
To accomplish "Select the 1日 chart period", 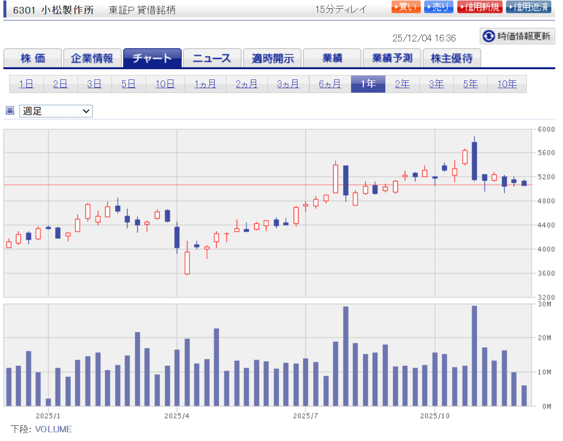I will click(x=26, y=84).
